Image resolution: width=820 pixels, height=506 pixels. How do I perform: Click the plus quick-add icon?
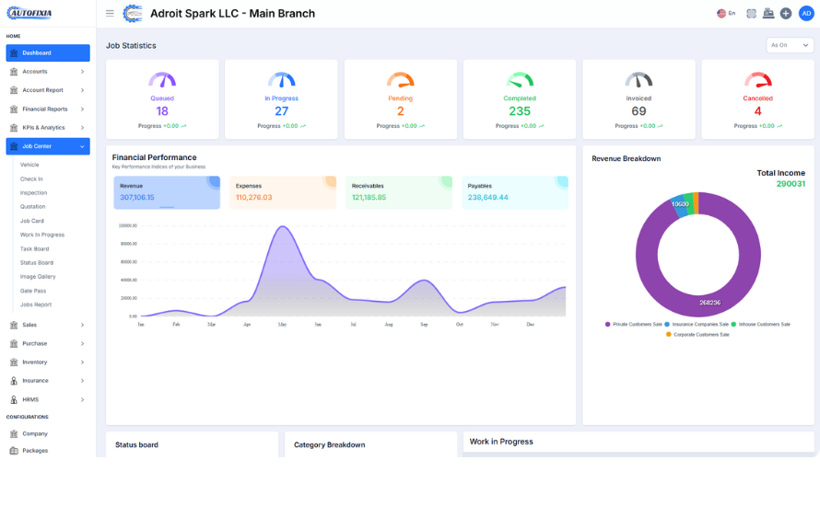(x=786, y=14)
